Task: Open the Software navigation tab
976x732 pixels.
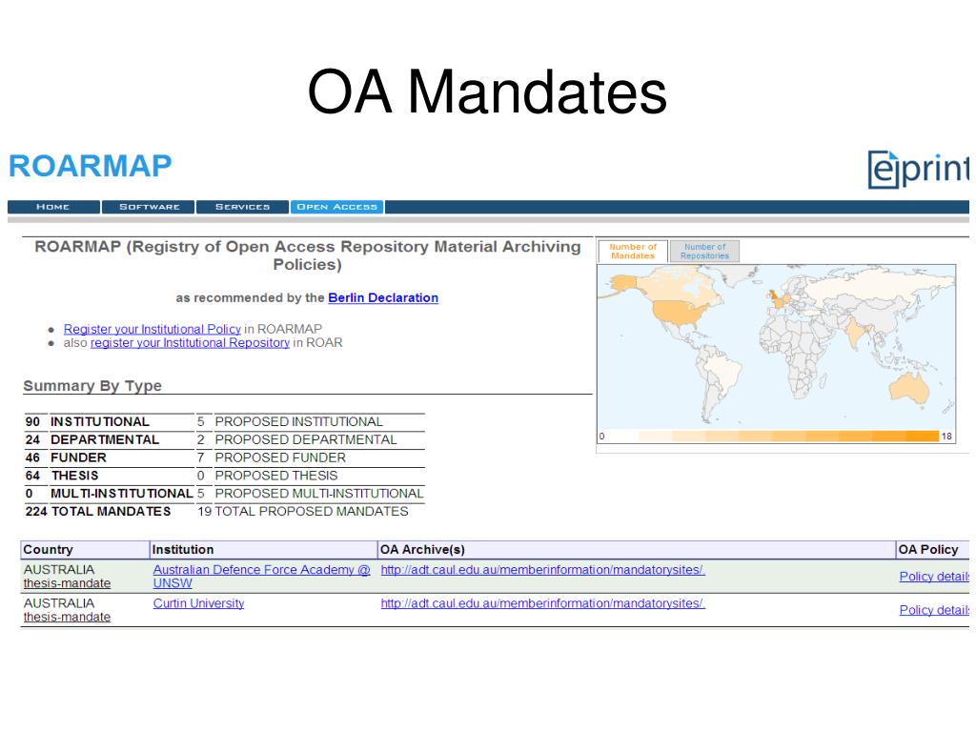Action: 149,207
